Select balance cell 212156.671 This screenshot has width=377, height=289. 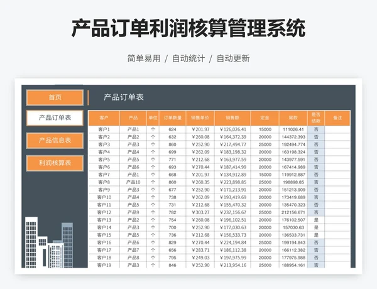[x=293, y=212]
